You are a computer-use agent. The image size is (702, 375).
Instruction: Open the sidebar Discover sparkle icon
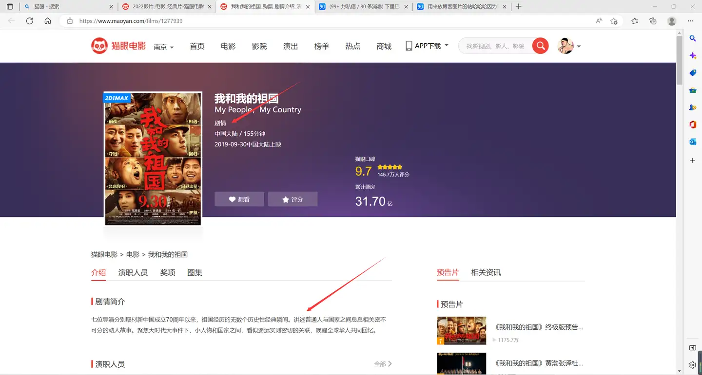[x=693, y=55]
